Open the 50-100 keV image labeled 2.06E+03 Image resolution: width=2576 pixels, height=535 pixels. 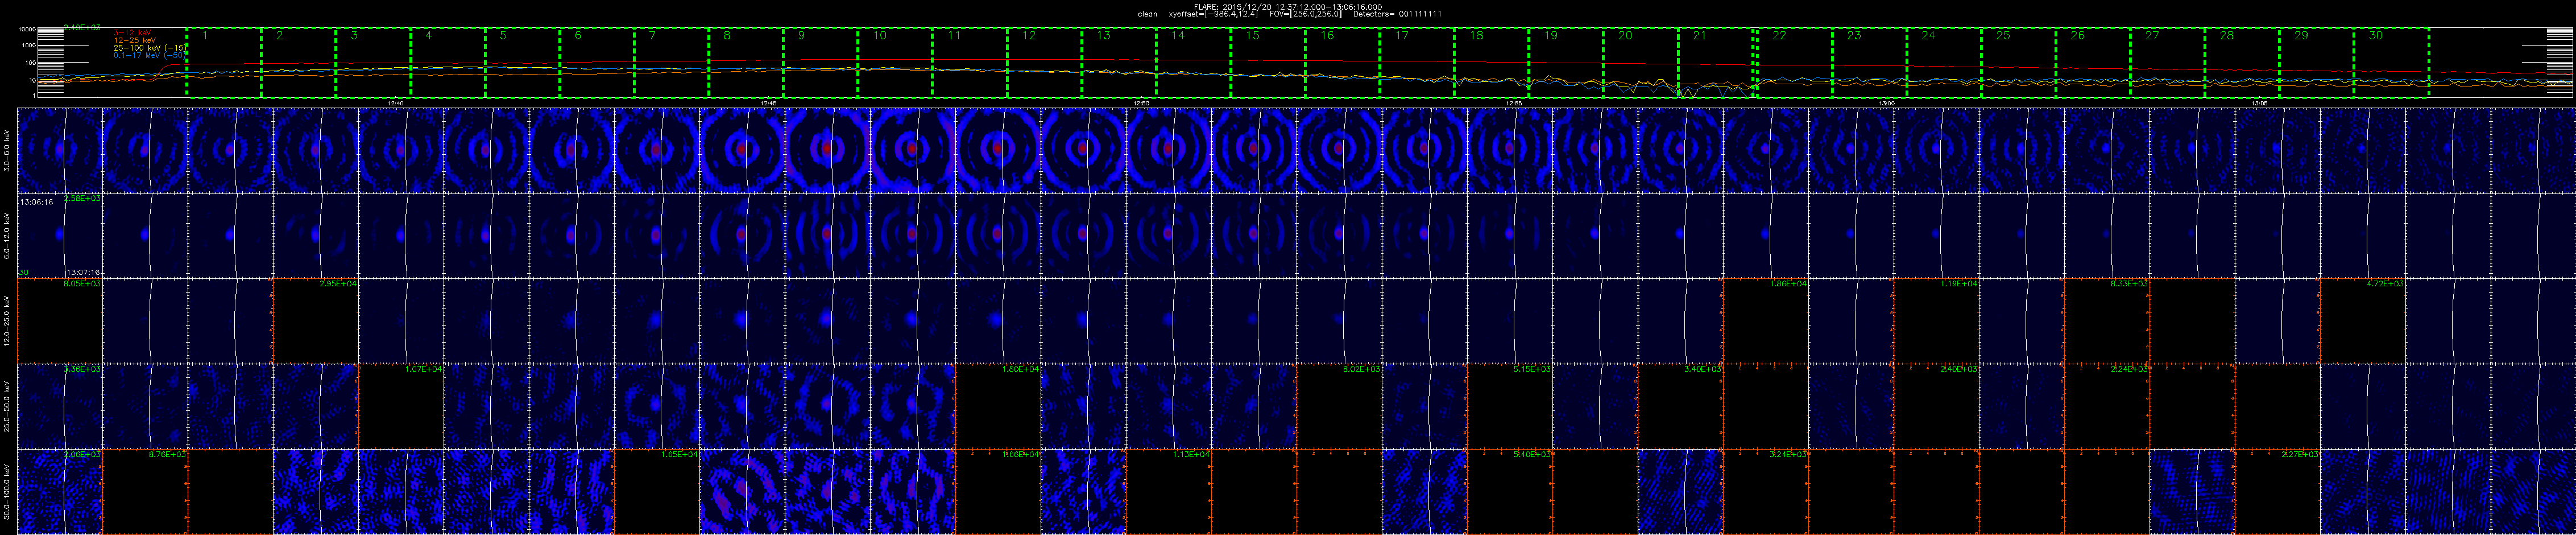pyautogui.click(x=60, y=492)
